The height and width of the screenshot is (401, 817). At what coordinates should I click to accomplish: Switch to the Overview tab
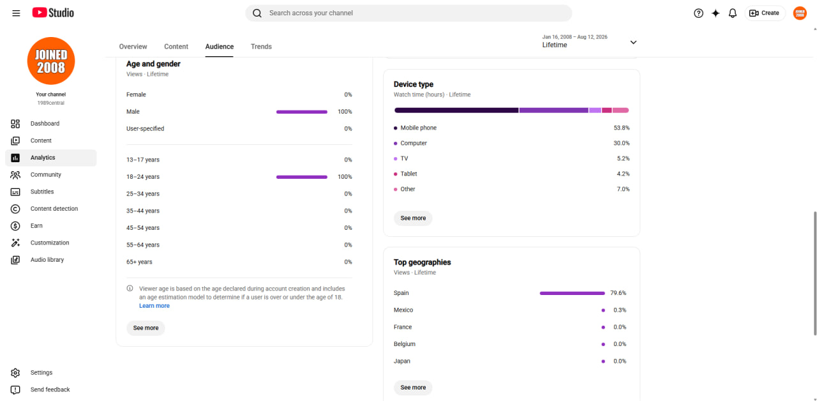133,47
